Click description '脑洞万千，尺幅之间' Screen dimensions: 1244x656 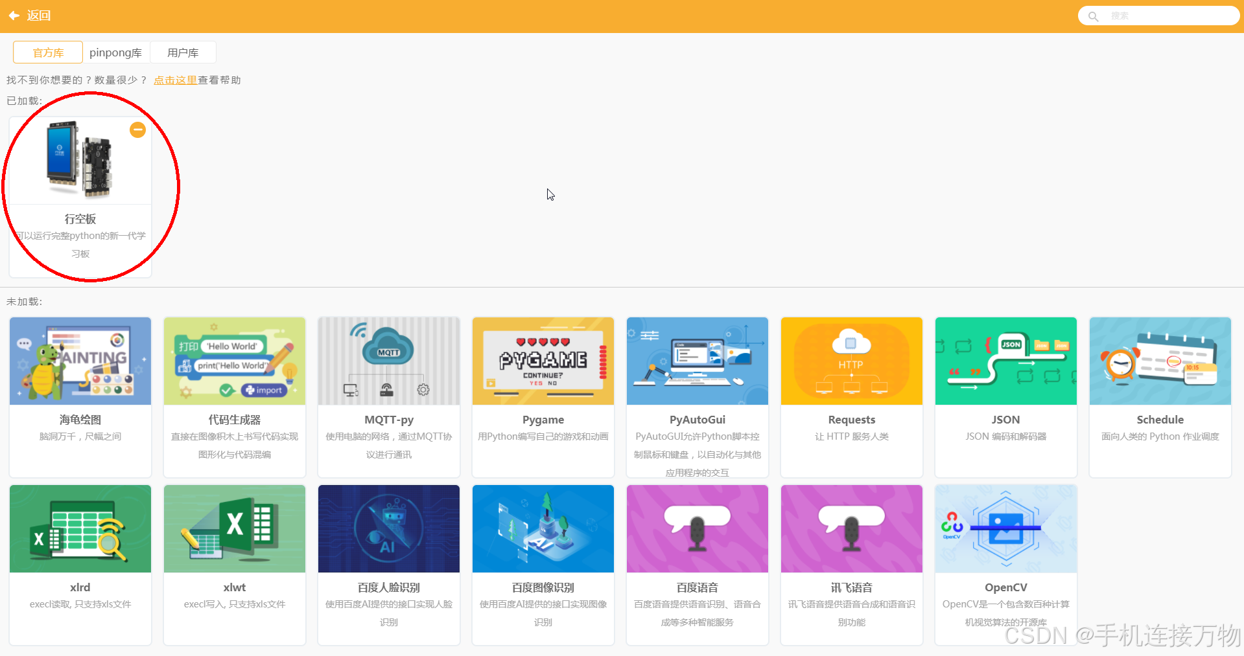(x=80, y=436)
